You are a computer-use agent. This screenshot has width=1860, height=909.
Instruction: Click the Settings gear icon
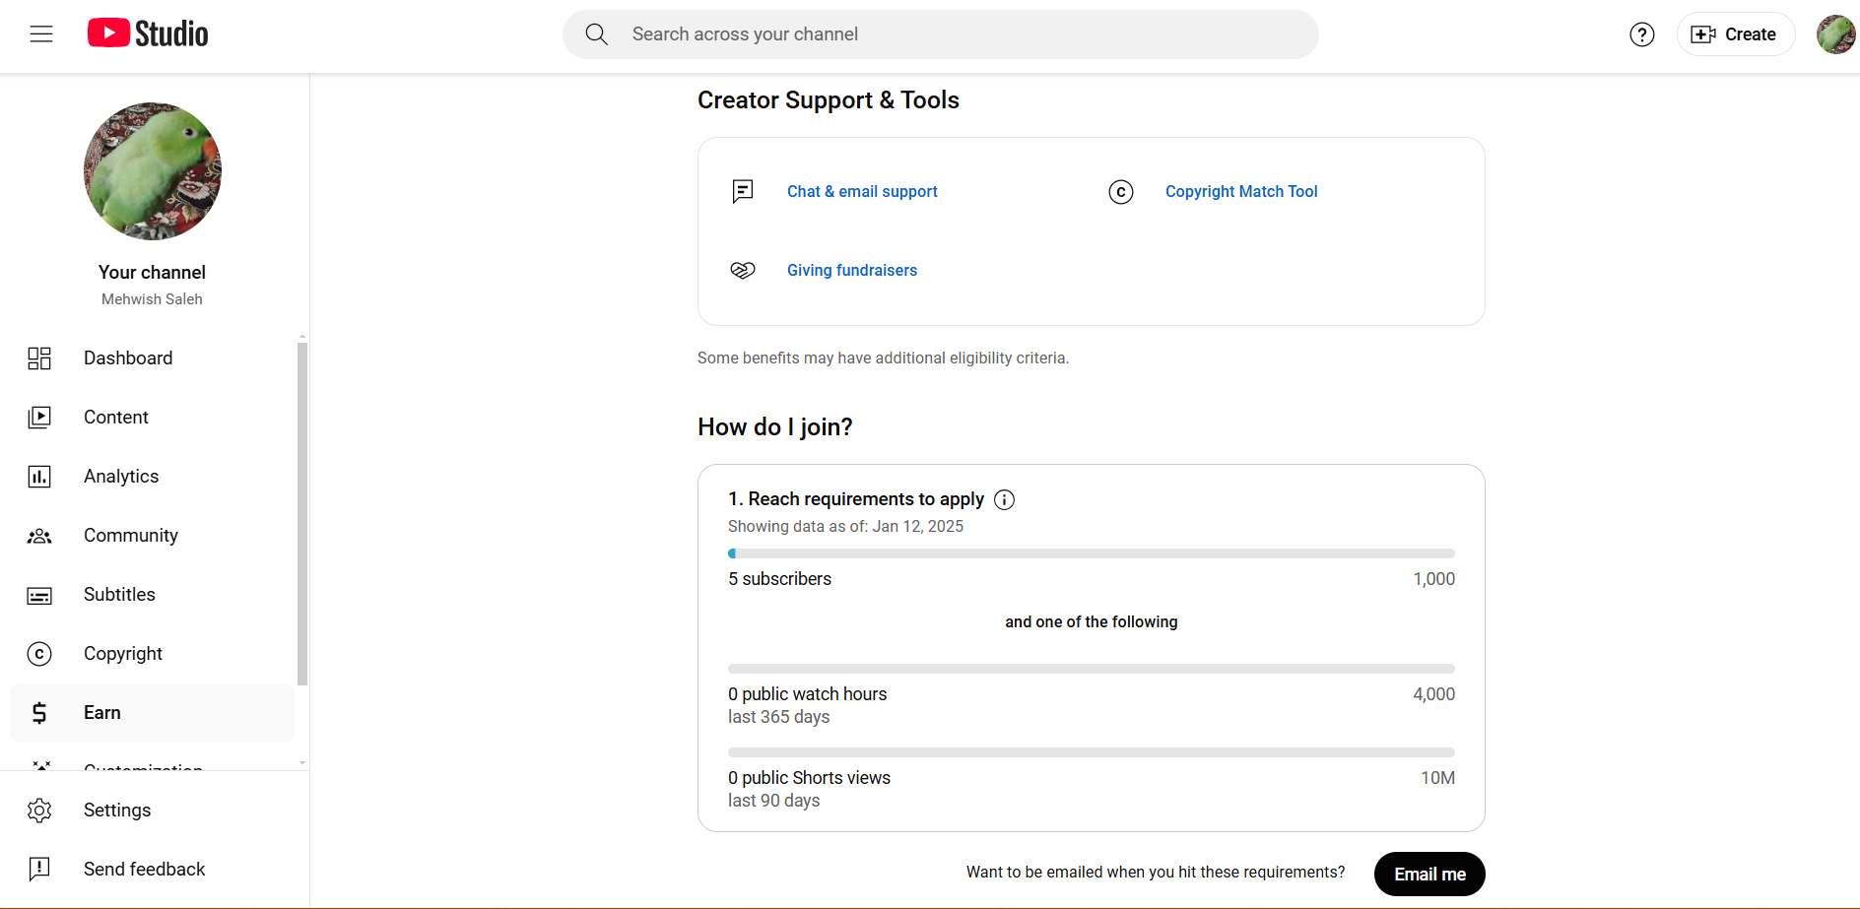click(39, 811)
